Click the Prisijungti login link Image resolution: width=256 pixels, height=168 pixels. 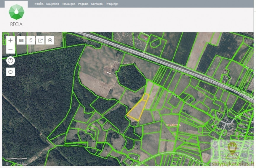[112, 4]
